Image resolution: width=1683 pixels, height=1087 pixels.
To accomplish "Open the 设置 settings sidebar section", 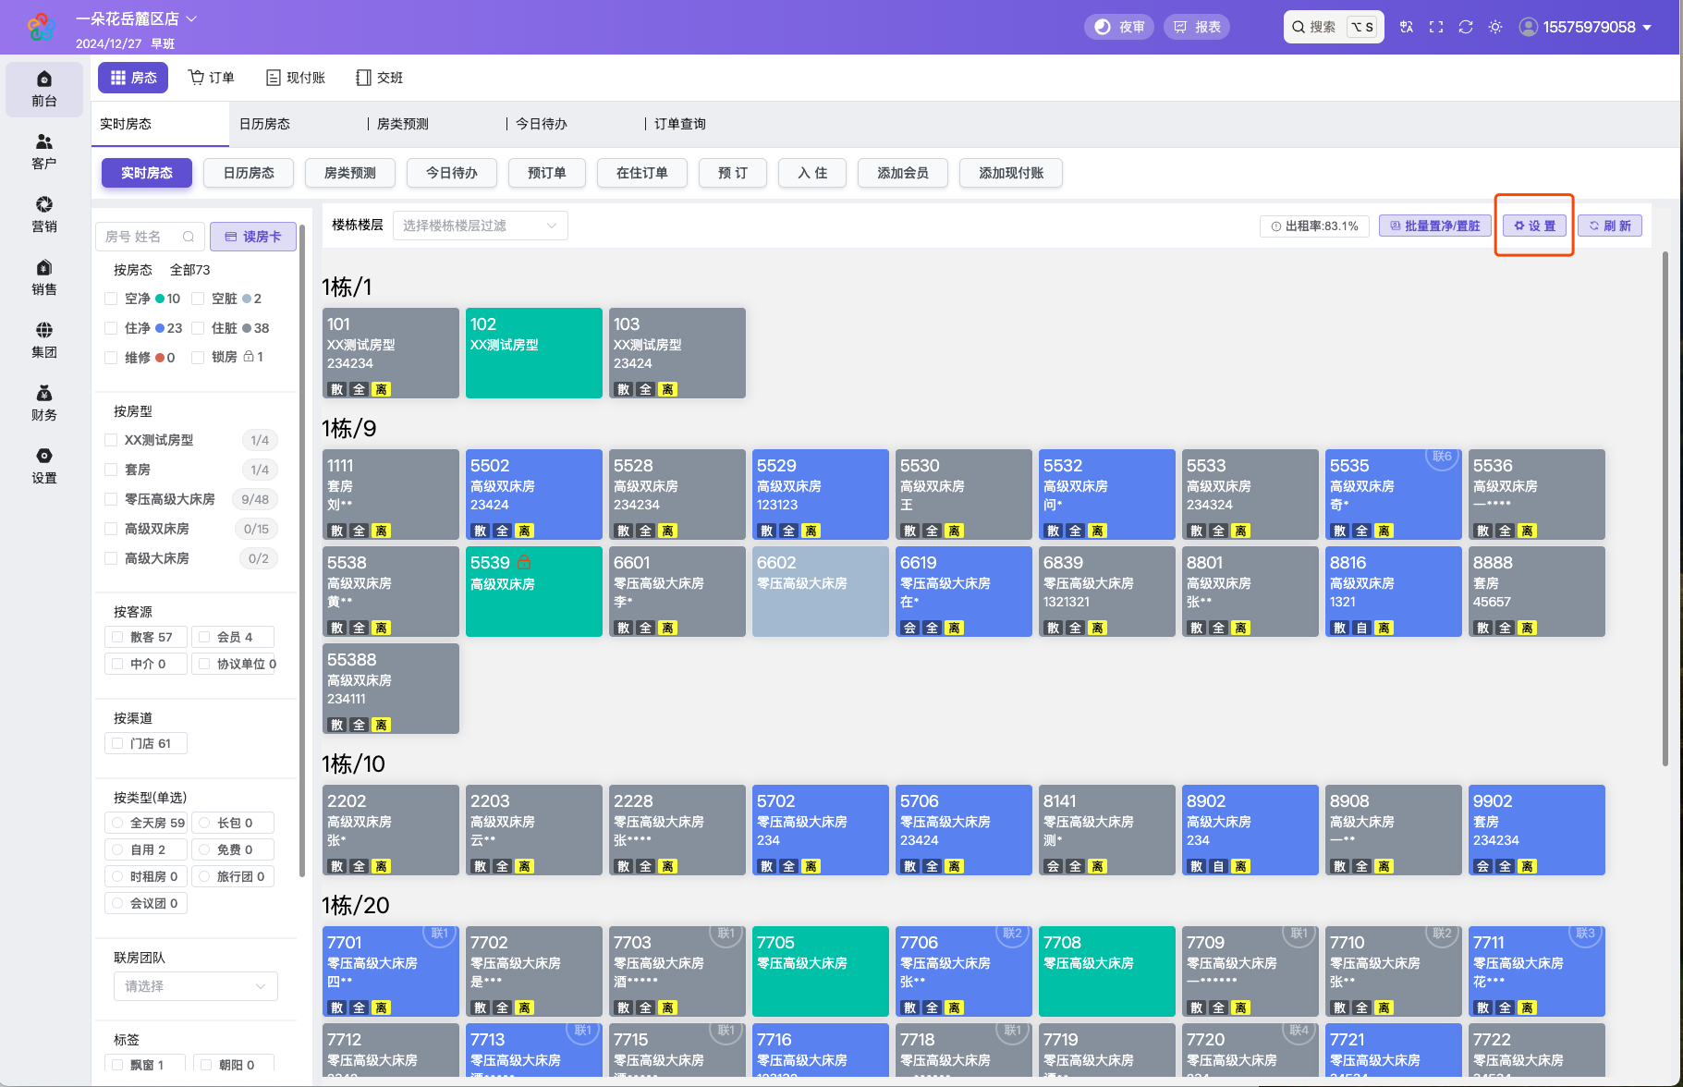I will (x=44, y=467).
